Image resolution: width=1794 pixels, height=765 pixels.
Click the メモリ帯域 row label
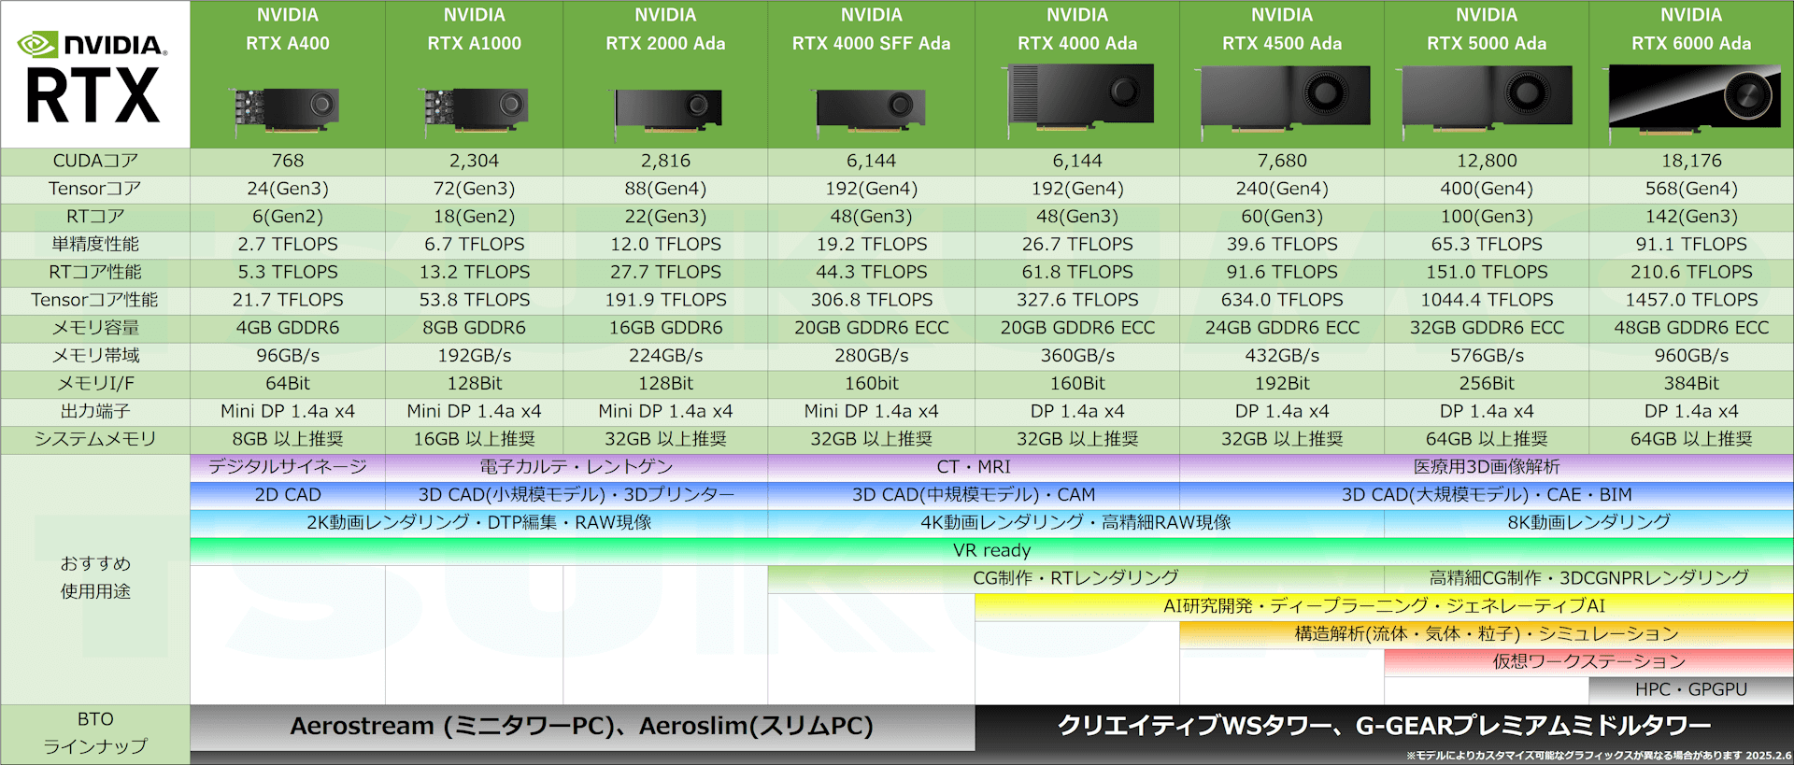pyautogui.click(x=95, y=356)
